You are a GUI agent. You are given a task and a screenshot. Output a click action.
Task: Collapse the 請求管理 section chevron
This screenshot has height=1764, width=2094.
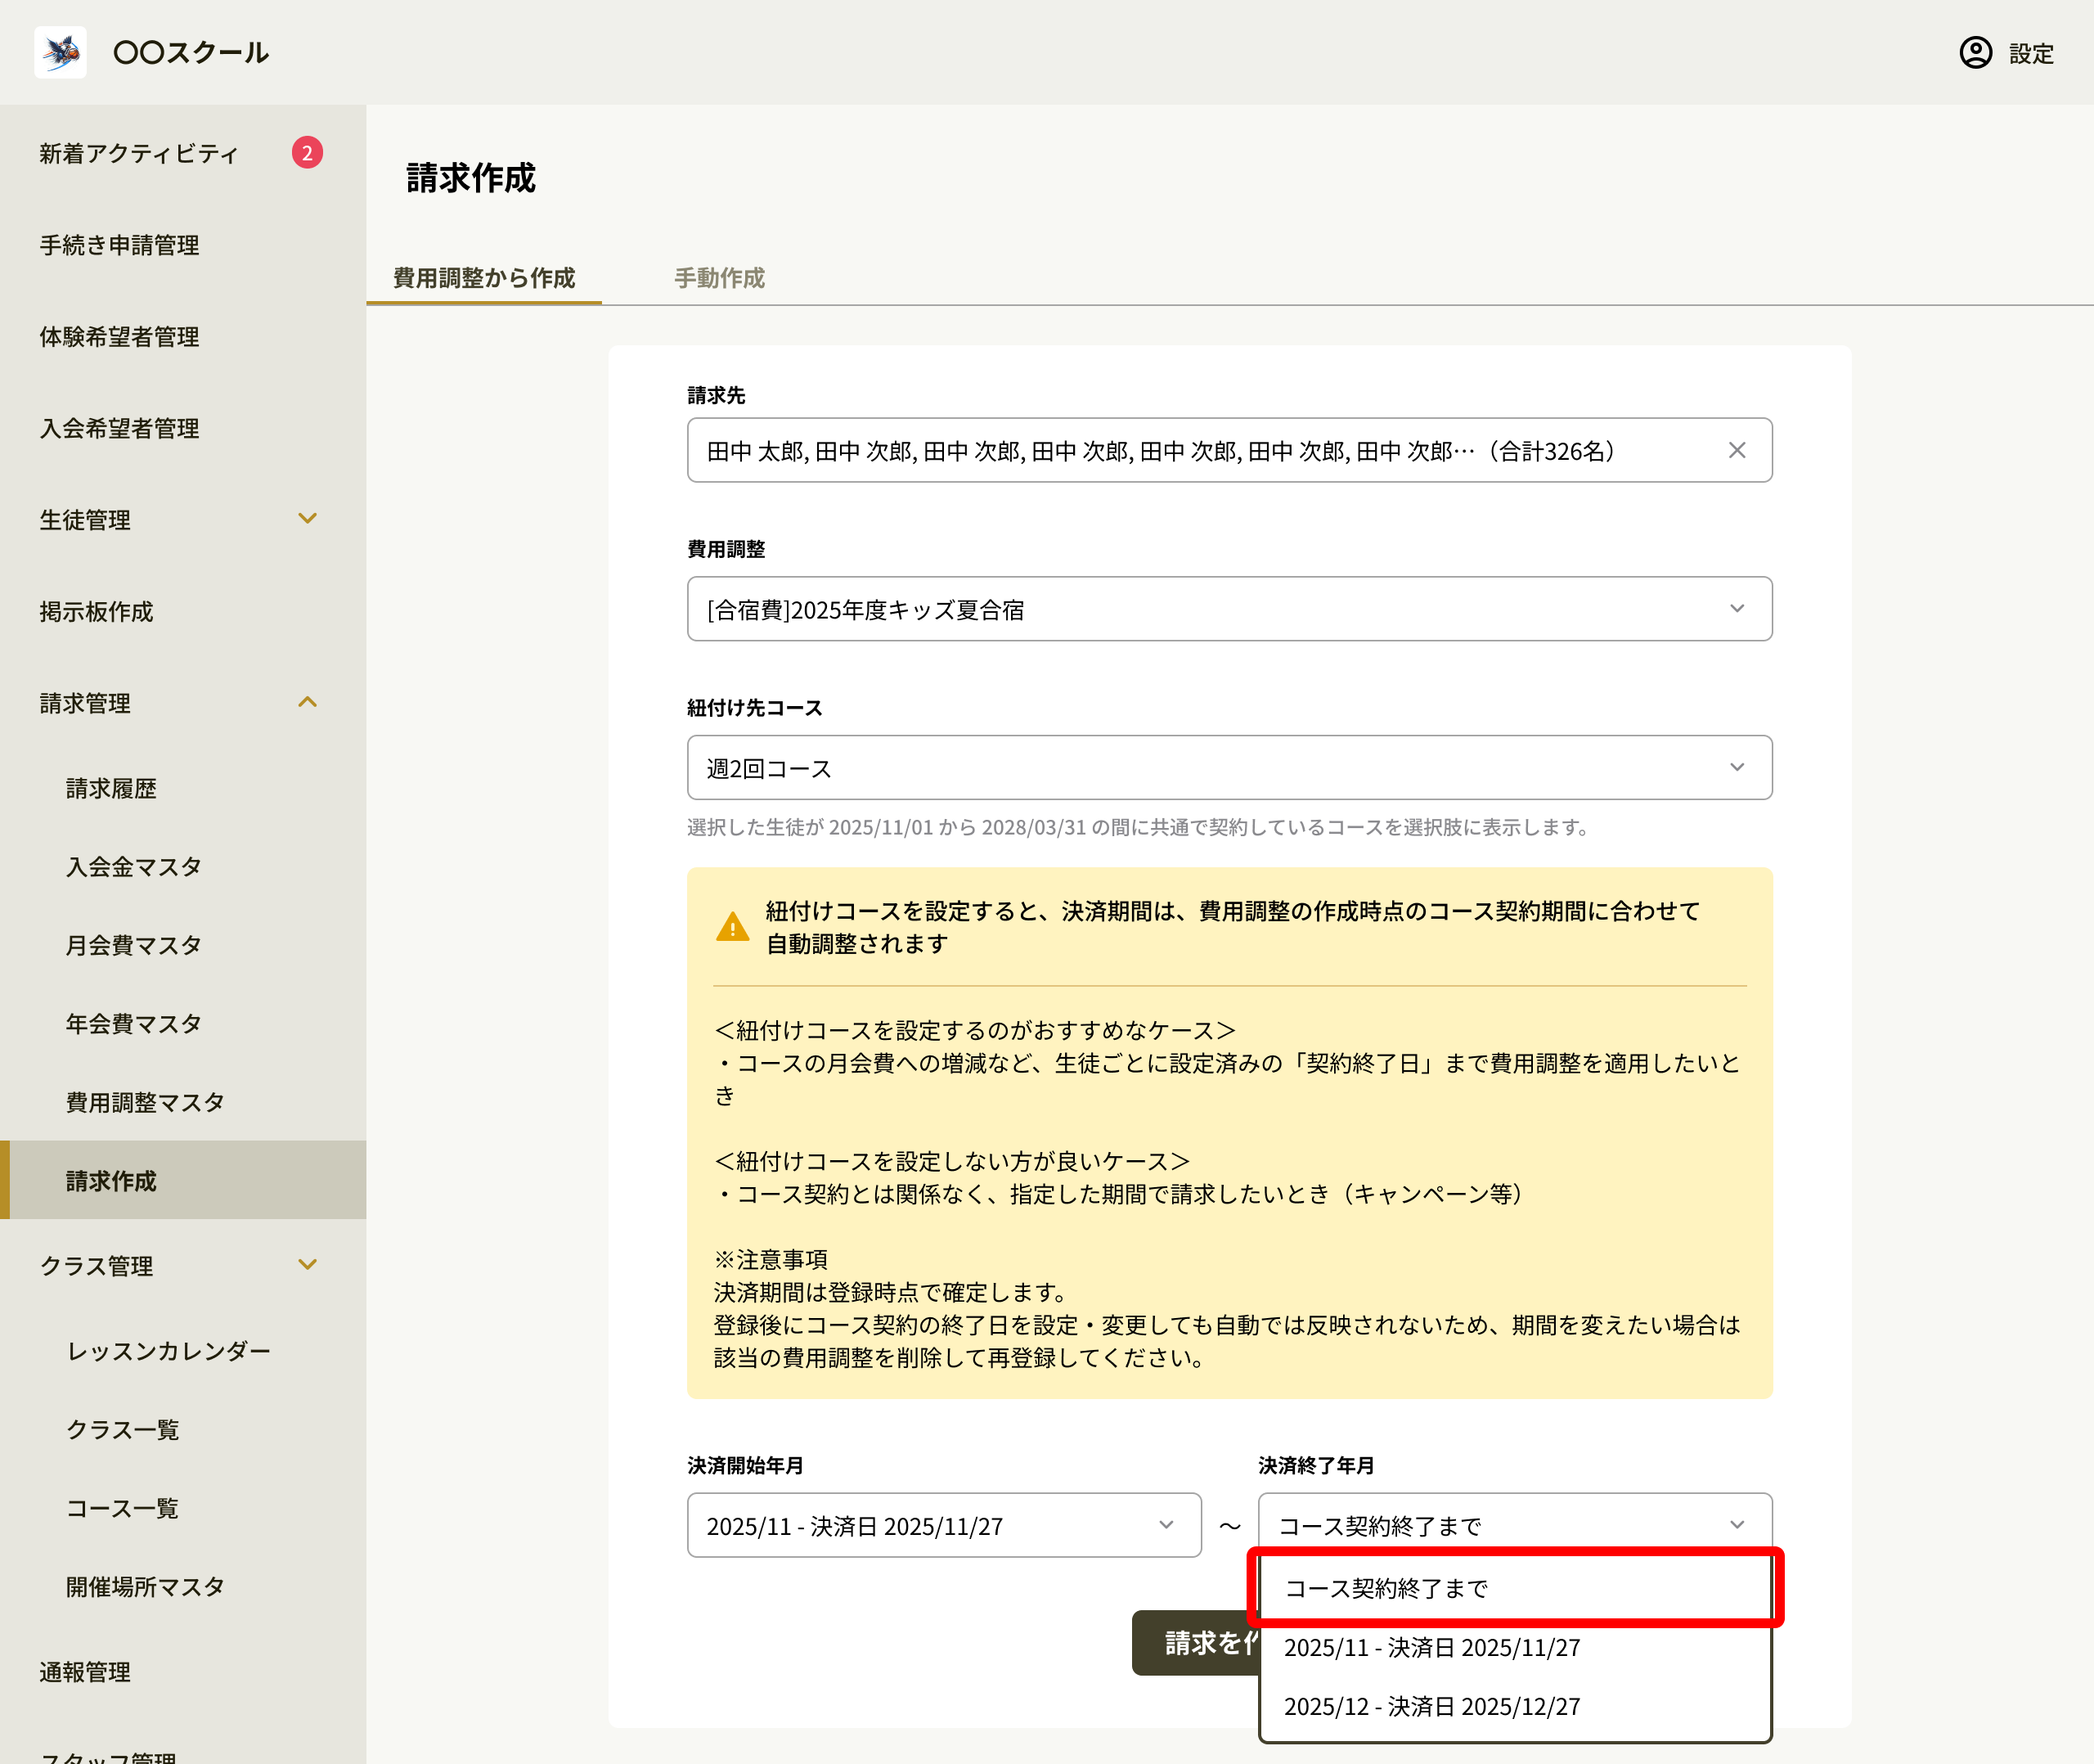tap(308, 702)
